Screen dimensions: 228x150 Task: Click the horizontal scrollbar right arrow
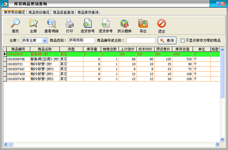click(x=217, y=144)
